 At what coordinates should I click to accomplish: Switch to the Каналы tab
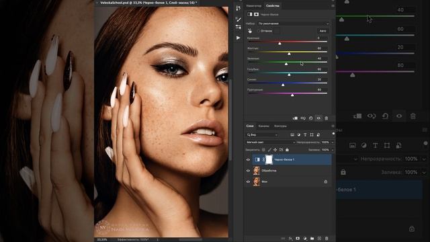click(x=264, y=126)
